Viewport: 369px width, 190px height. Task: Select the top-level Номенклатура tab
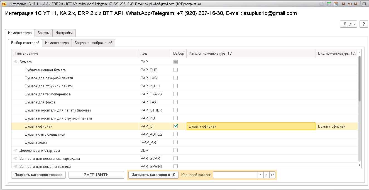20,33
